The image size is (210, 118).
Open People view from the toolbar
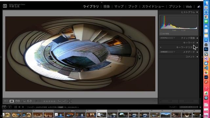click(29, 101)
